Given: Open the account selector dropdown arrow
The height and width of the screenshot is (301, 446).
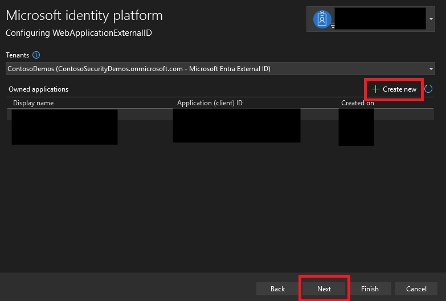Looking at the screenshot, I should [x=431, y=19].
